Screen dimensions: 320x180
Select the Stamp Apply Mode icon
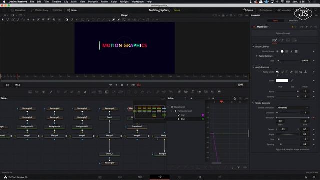coord(305,72)
